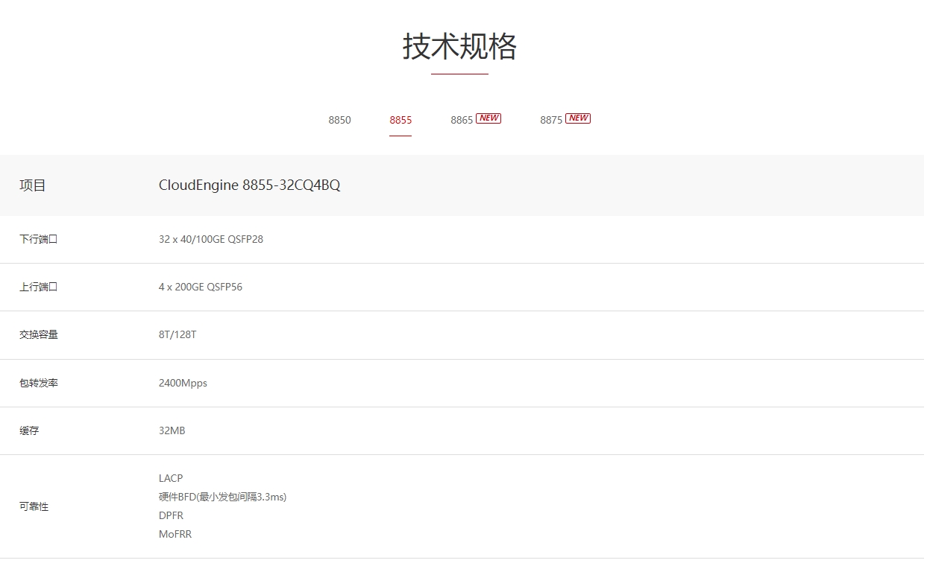Click the 可靠性 row label
Viewport: 930px width, 566px height.
pyautogui.click(x=34, y=506)
